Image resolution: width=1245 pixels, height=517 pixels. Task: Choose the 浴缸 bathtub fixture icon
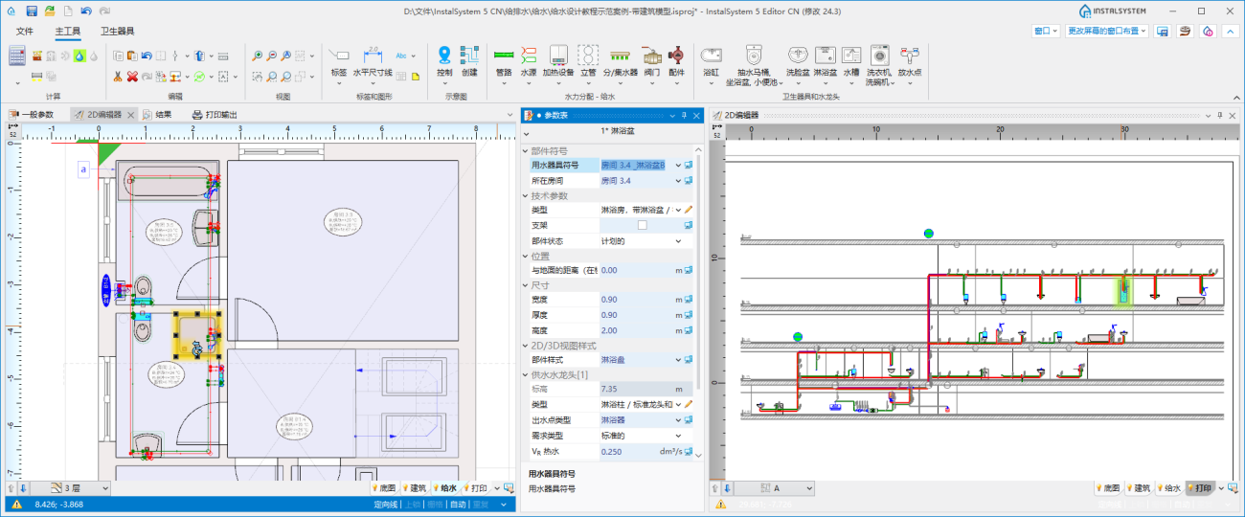pyautogui.click(x=711, y=56)
